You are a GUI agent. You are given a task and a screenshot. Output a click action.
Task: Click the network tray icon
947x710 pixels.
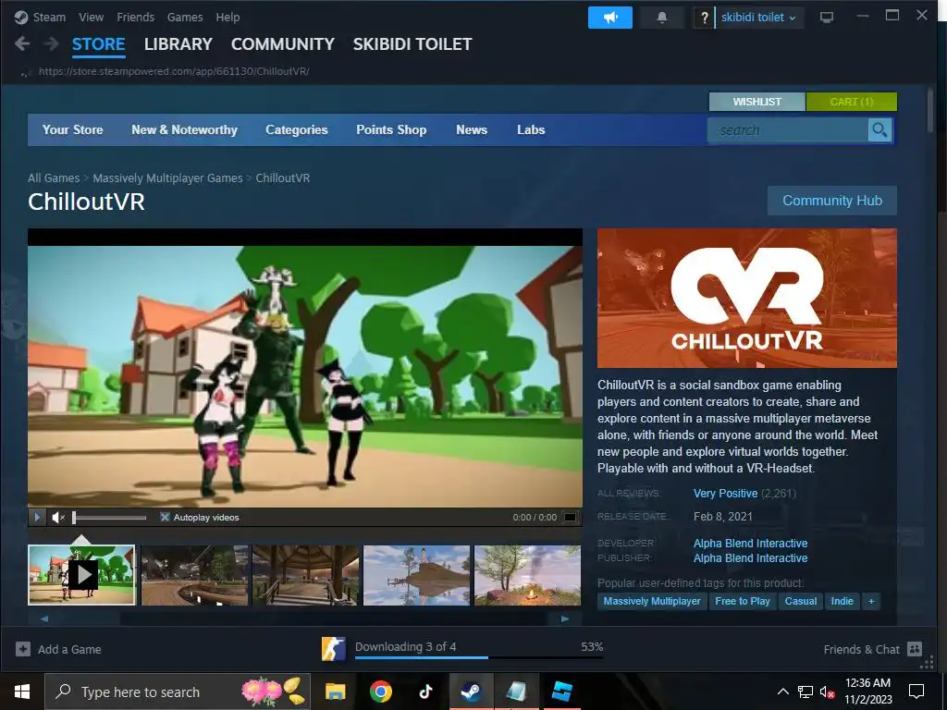pos(806,692)
